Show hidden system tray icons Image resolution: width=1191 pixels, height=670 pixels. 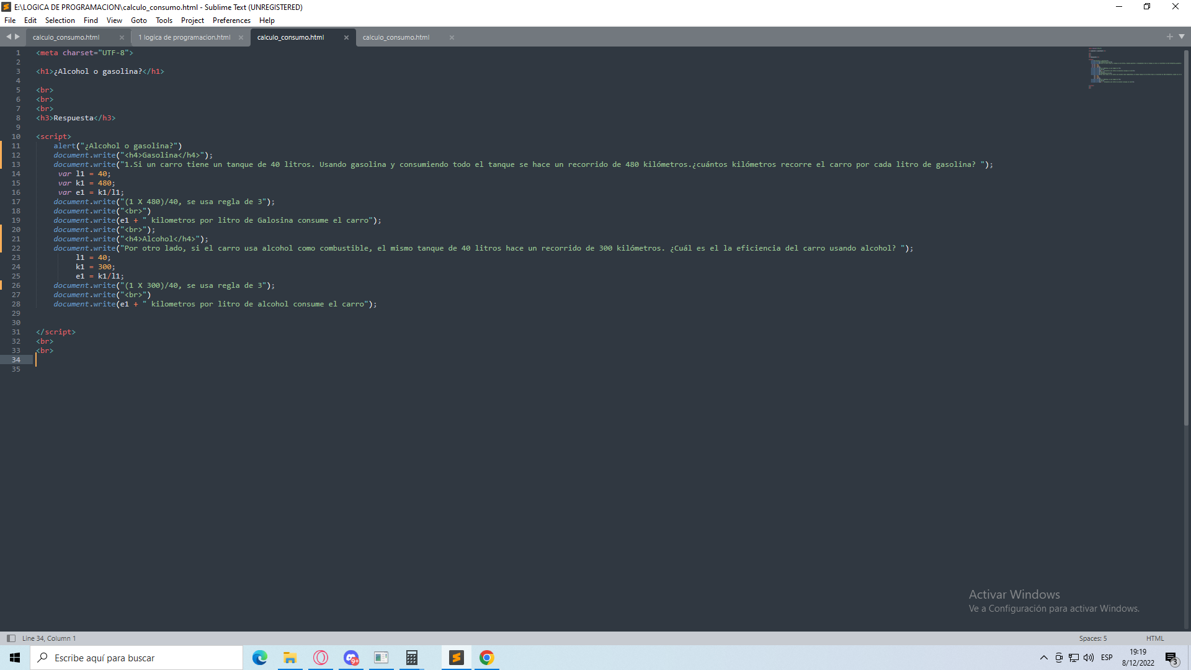1043,658
